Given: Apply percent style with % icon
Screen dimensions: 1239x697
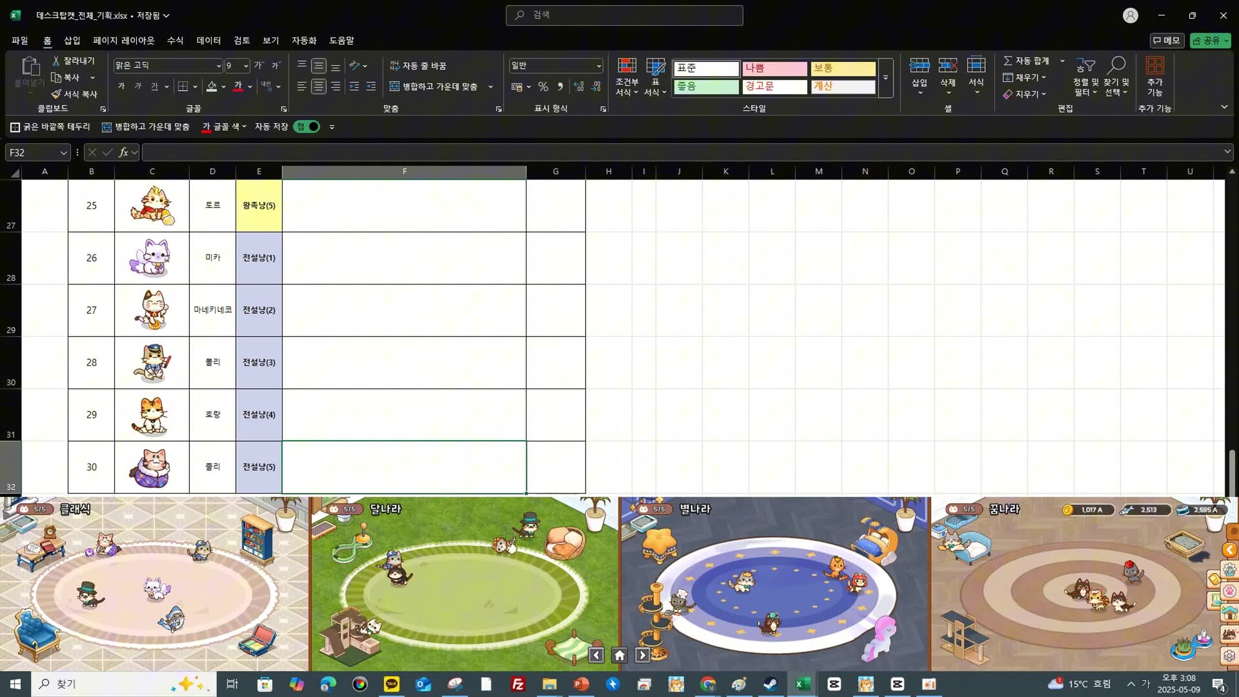Looking at the screenshot, I should click(x=543, y=86).
